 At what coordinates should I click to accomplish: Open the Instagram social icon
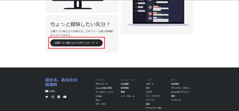53,97
